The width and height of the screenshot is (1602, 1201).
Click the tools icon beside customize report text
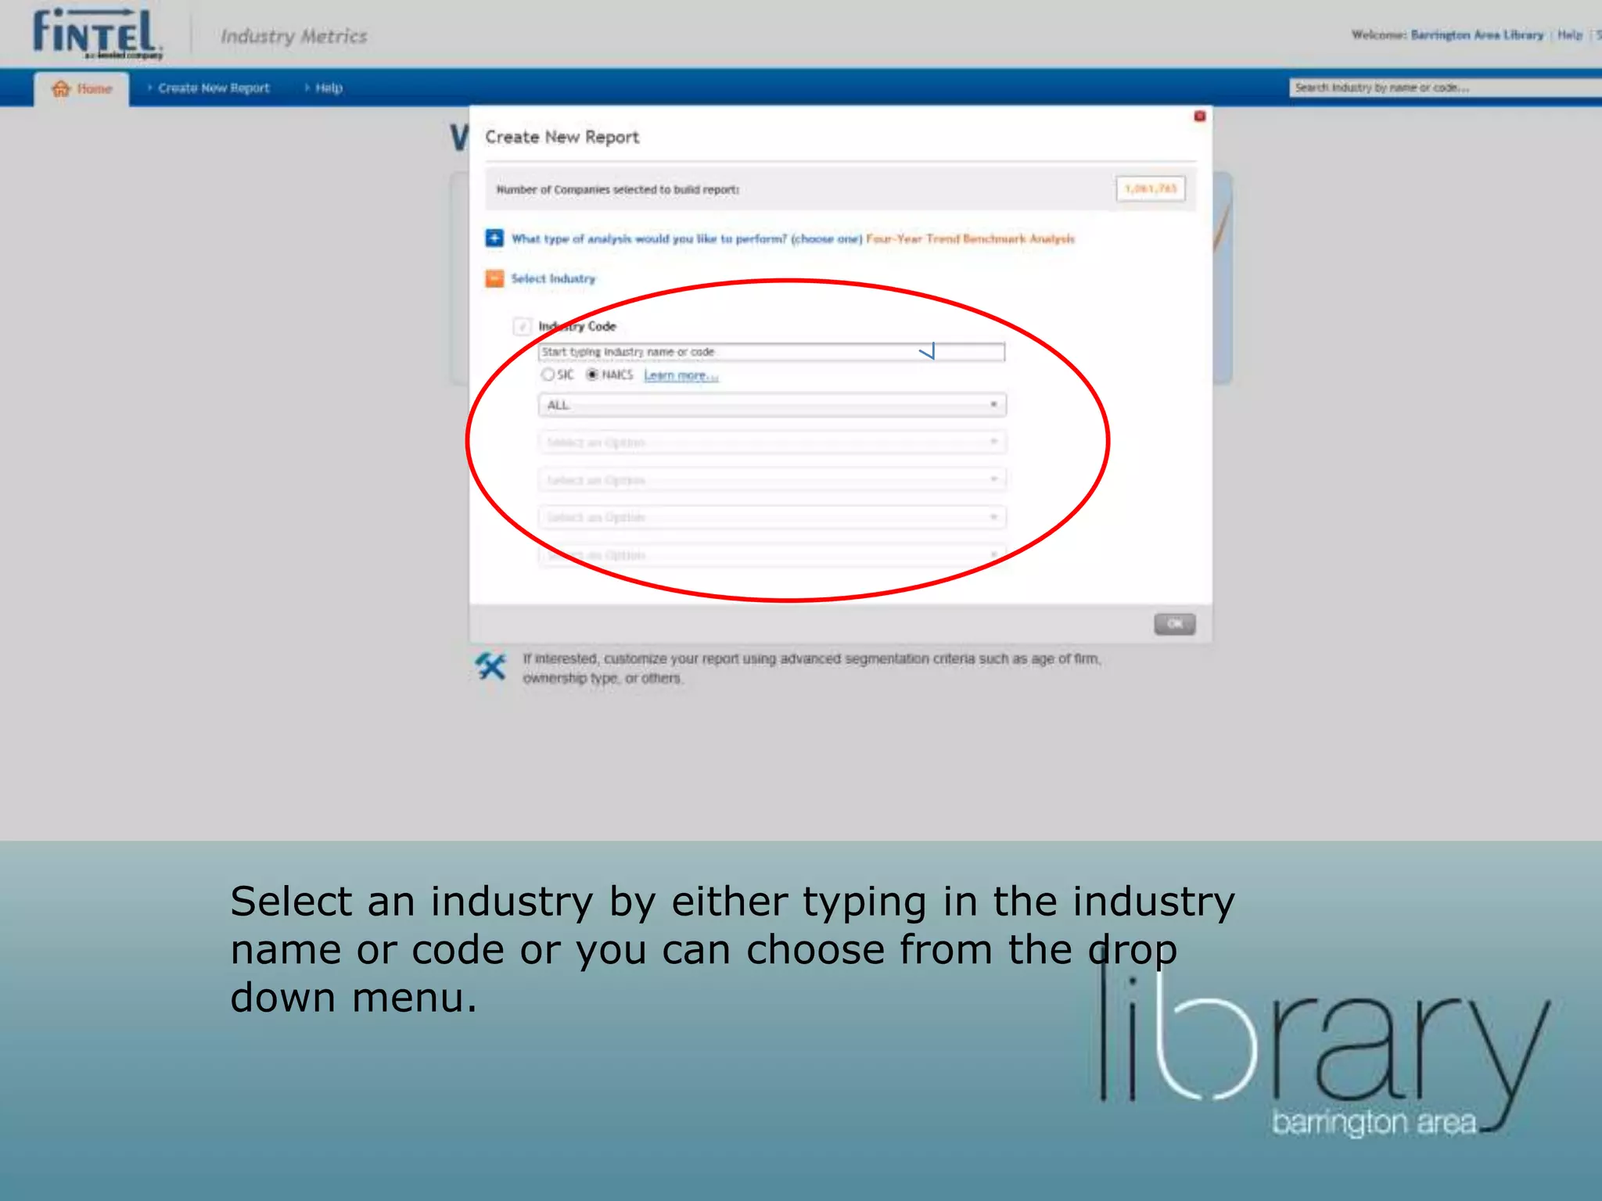(x=490, y=667)
